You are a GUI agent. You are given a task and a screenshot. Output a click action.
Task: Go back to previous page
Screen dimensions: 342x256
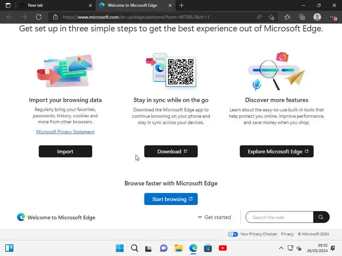tap(9, 17)
